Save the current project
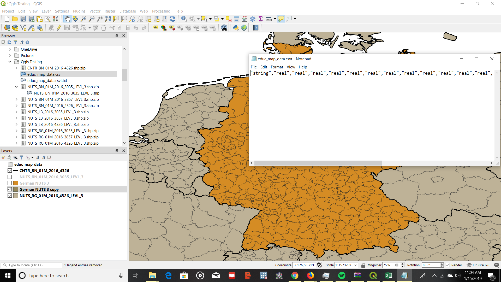This screenshot has width=501, height=282. [23, 19]
